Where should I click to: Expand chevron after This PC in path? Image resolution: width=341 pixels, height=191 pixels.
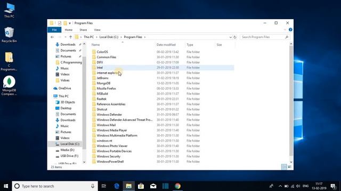pos(96,37)
